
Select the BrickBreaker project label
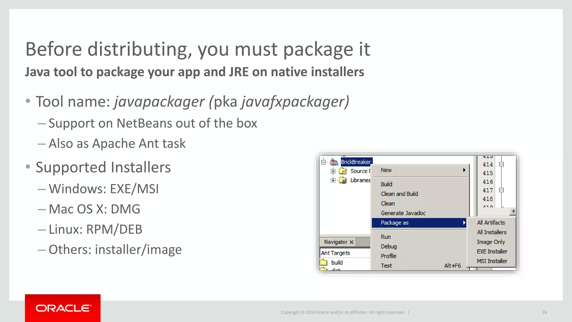click(356, 162)
